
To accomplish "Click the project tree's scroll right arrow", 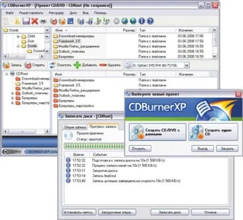I will point(47,131).
